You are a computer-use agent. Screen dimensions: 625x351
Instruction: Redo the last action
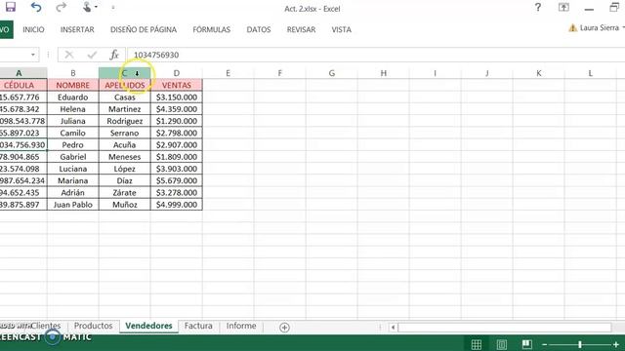point(61,7)
